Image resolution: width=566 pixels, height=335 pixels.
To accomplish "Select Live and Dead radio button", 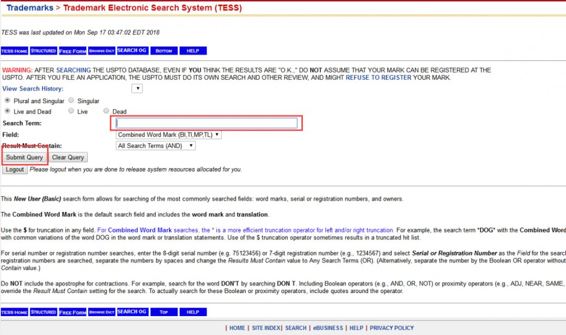I will (7, 110).
